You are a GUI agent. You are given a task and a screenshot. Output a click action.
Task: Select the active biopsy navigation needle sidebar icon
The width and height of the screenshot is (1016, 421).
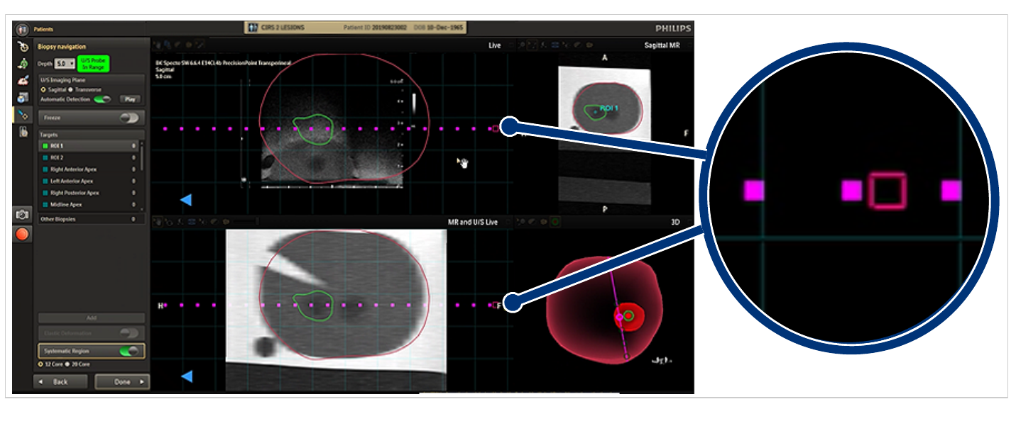(x=23, y=114)
